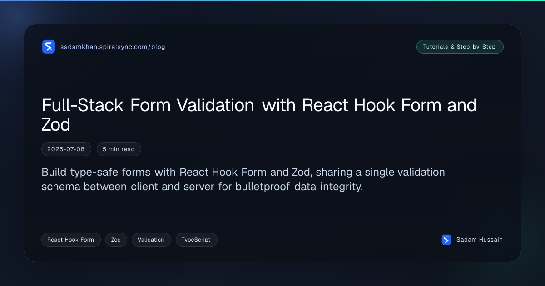
Task: Select the Validation tag
Action: click(151, 240)
